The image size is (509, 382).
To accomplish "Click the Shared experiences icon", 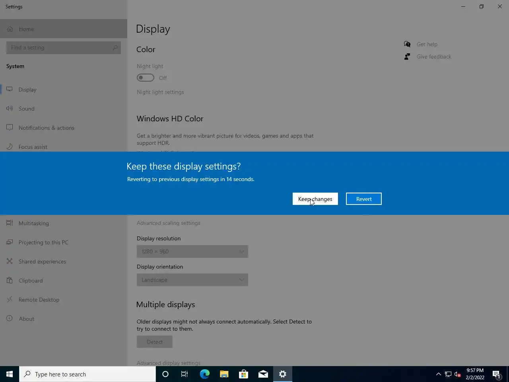I will (x=10, y=261).
